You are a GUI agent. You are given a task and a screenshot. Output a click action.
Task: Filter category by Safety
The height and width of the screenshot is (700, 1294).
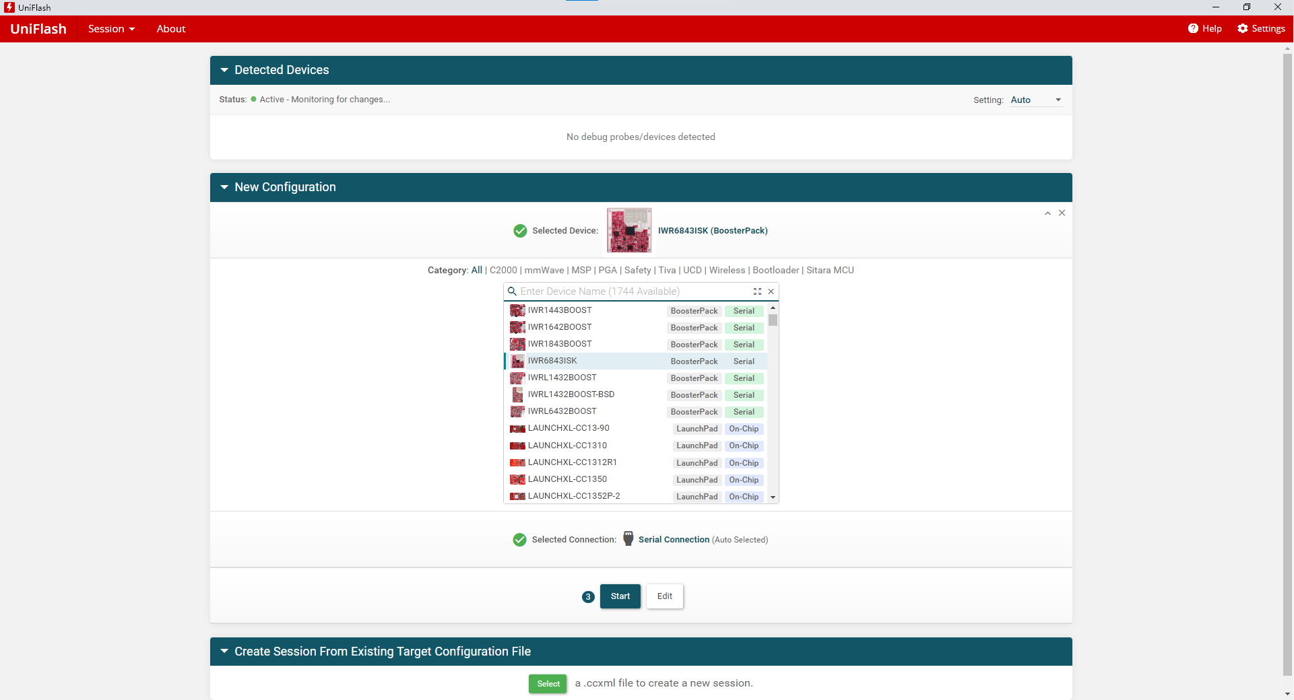pyautogui.click(x=638, y=270)
